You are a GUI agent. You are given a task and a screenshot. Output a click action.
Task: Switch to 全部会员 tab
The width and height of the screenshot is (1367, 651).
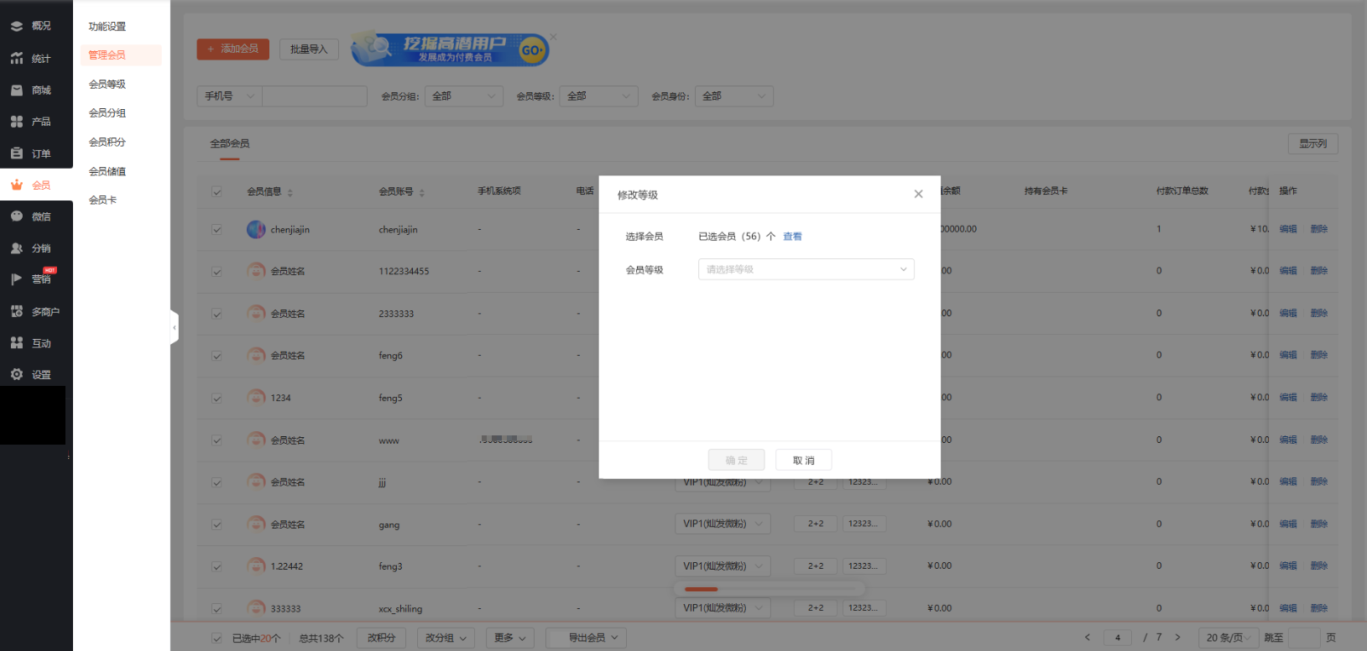click(x=230, y=143)
